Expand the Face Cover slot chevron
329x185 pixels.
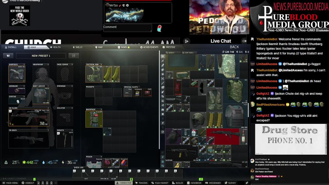click(72, 64)
